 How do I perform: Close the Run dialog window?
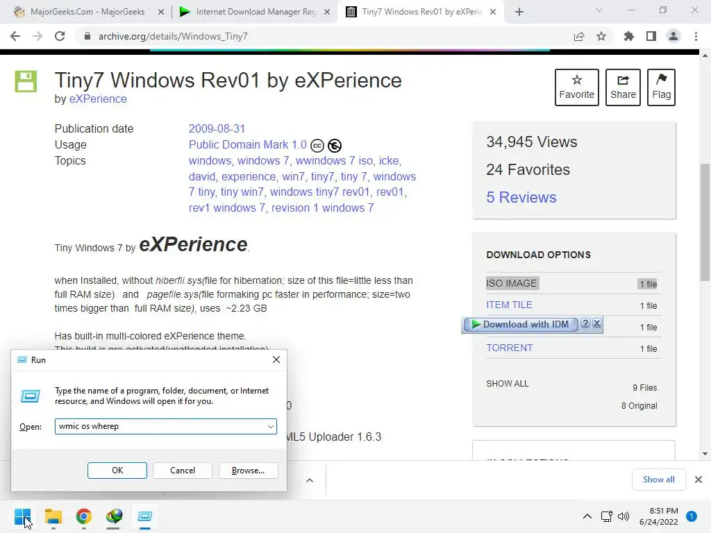tap(276, 360)
